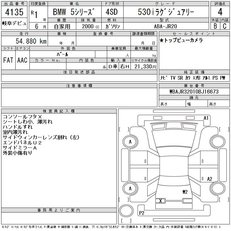The image size is (231, 231).
Task: Select the note コンソールフタX
Action: 23,117
